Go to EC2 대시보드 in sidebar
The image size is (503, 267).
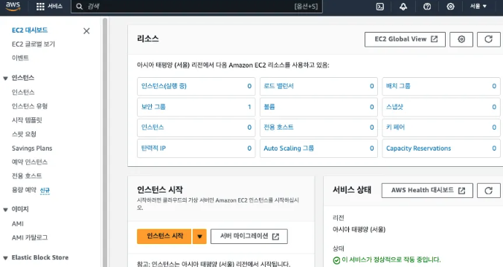pyautogui.click(x=30, y=30)
